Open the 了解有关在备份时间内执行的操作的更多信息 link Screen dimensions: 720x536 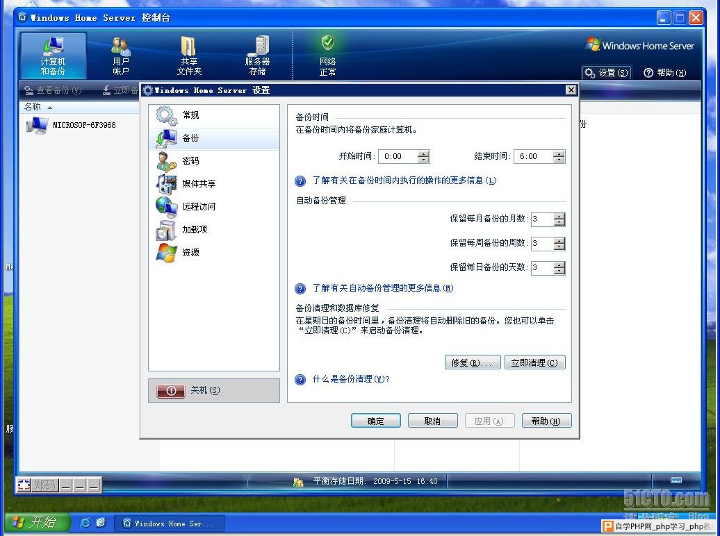[404, 181]
